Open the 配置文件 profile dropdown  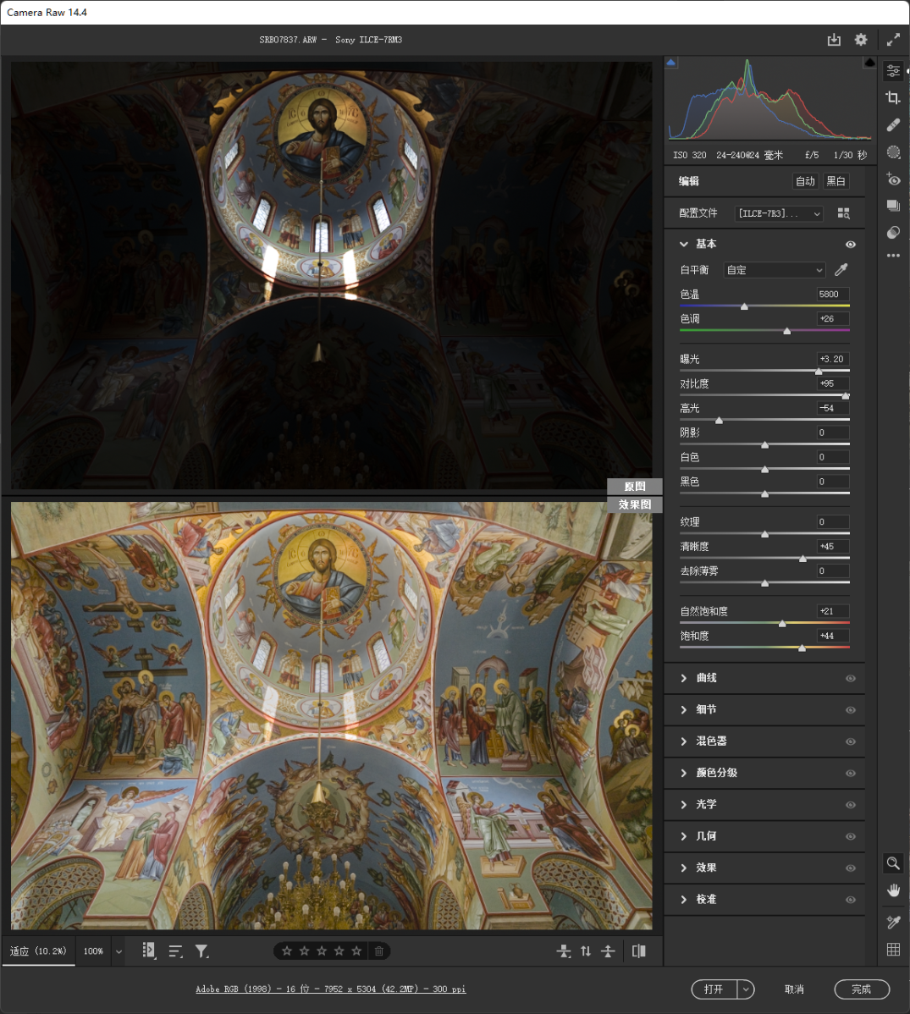pos(779,213)
